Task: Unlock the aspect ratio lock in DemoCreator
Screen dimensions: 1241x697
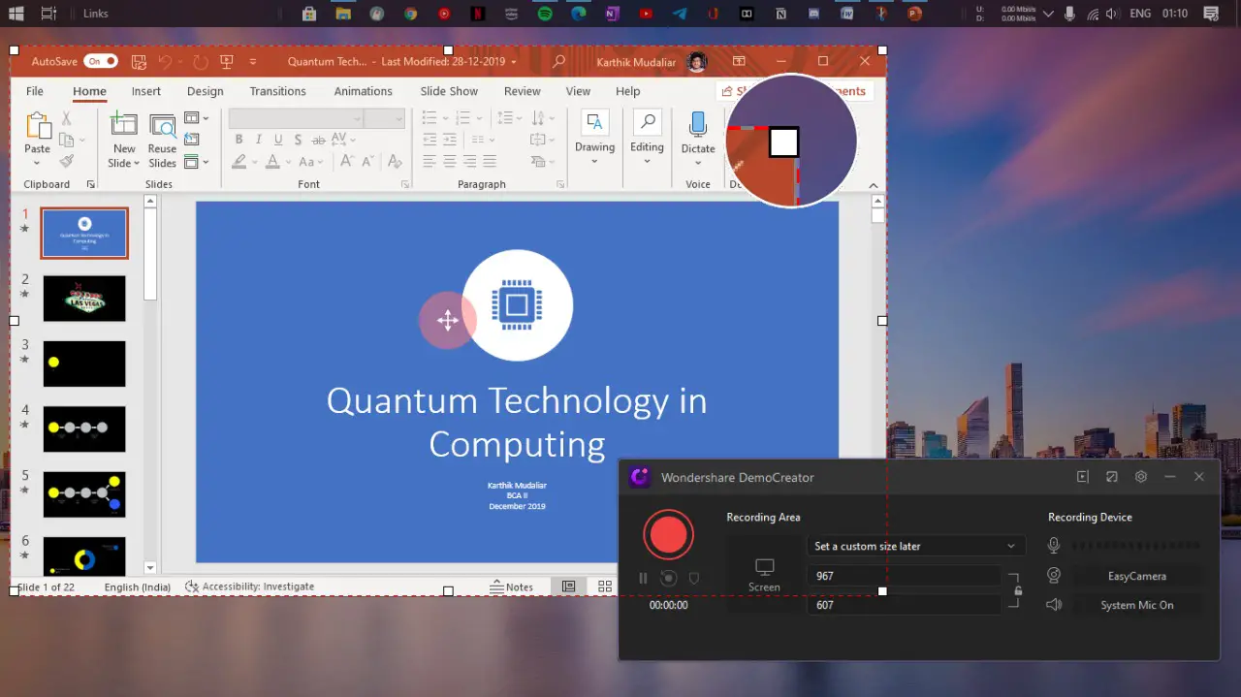Action: pyautogui.click(x=1017, y=589)
